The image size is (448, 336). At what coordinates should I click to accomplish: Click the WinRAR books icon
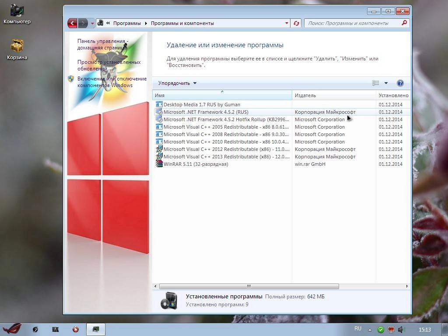159,164
